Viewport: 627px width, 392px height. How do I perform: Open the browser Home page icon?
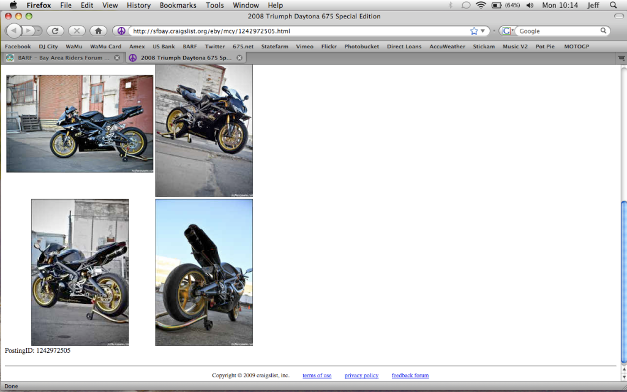(98, 30)
